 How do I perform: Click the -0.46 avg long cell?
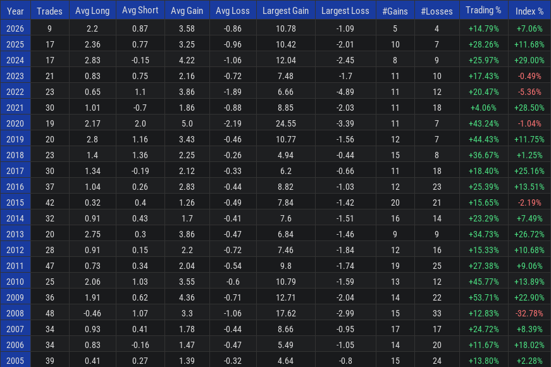click(92, 313)
